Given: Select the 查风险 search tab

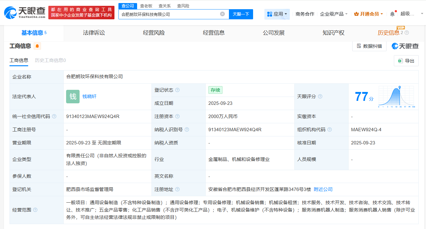Looking at the screenshot, I should click(183, 6).
